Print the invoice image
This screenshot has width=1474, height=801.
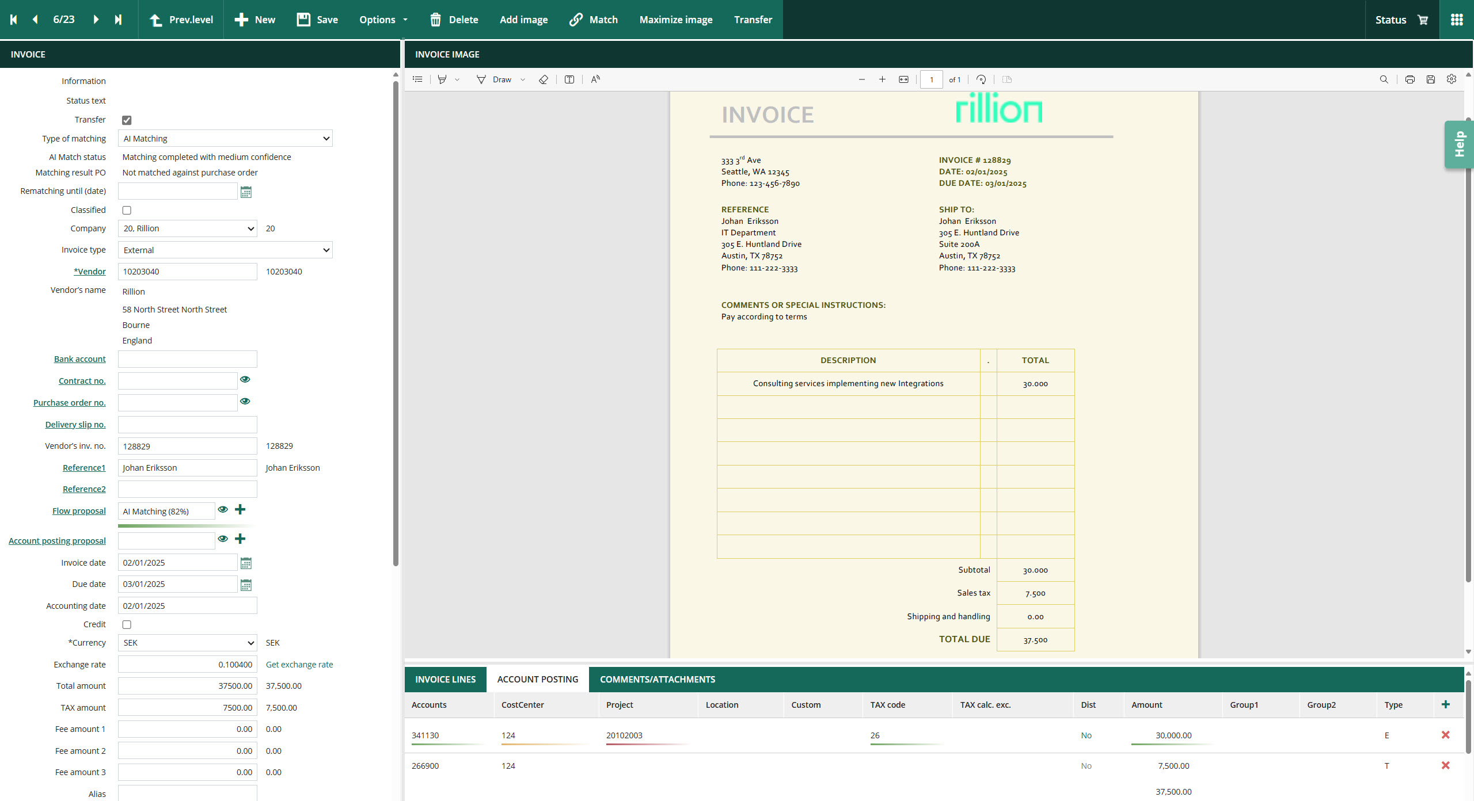(x=1410, y=79)
